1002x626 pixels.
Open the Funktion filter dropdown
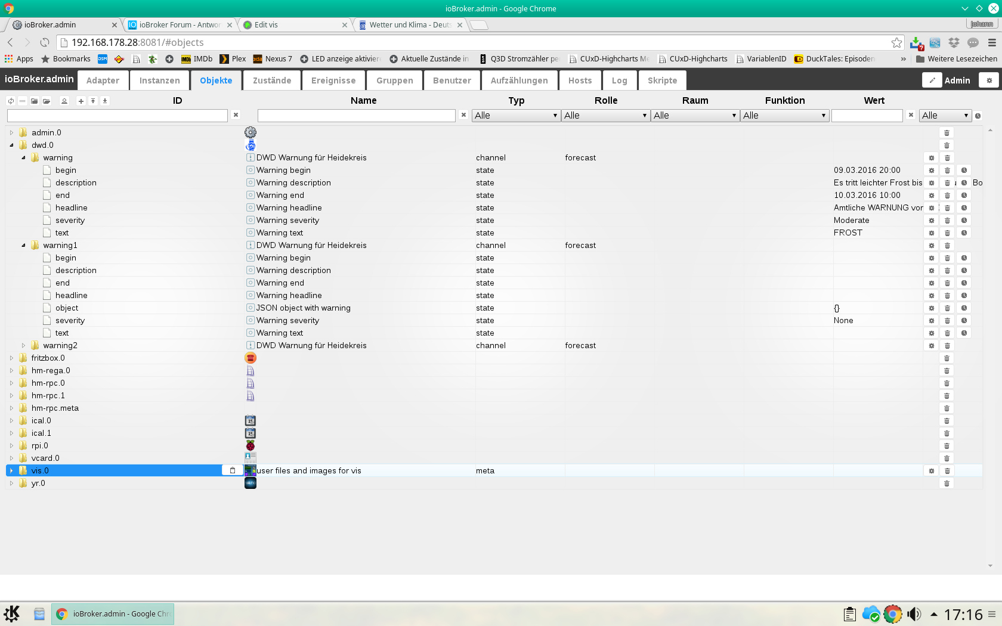click(x=784, y=116)
